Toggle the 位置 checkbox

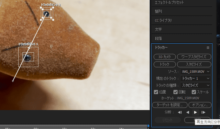coord(156,92)
